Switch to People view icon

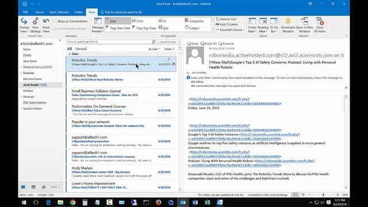tap(44, 187)
